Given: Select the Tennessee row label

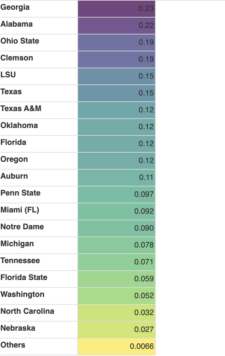Looking at the screenshot, I should (x=20, y=261).
